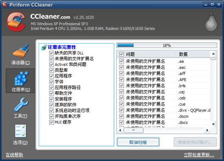Uncheck ActiveX 和类问题 checkbox
The height and width of the screenshot is (161, 224).
click(51, 65)
